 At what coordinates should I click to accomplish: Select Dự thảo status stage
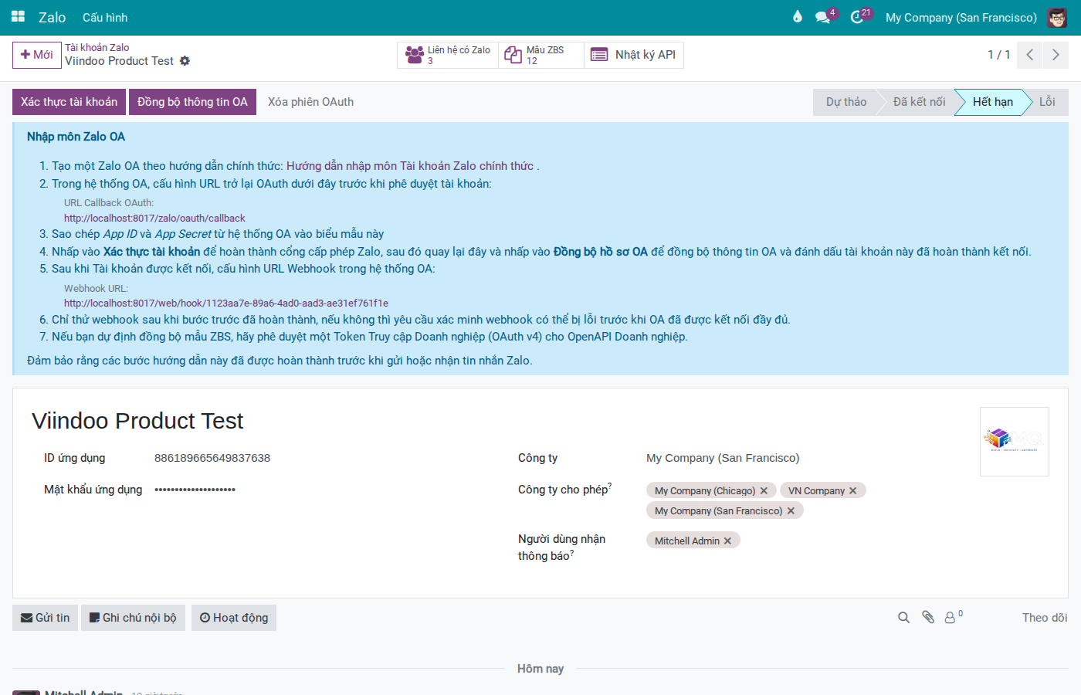tap(846, 102)
